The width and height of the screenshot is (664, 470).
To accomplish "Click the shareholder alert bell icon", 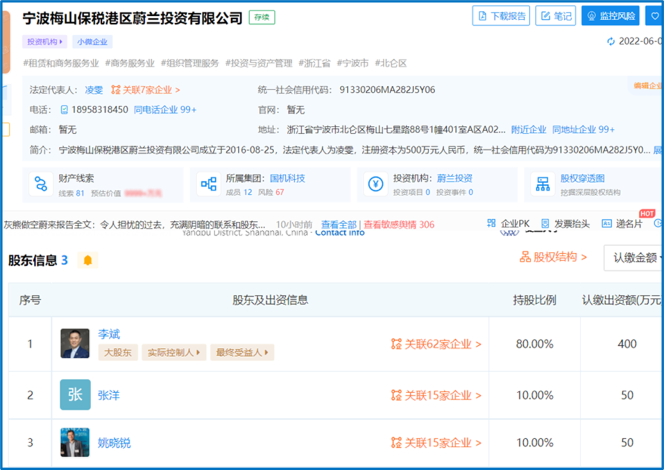I will coord(87,260).
